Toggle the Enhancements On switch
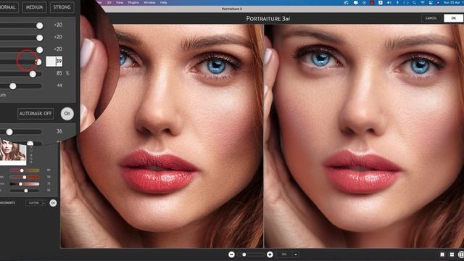The height and width of the screenshot is (261, 464). point(53,203)
